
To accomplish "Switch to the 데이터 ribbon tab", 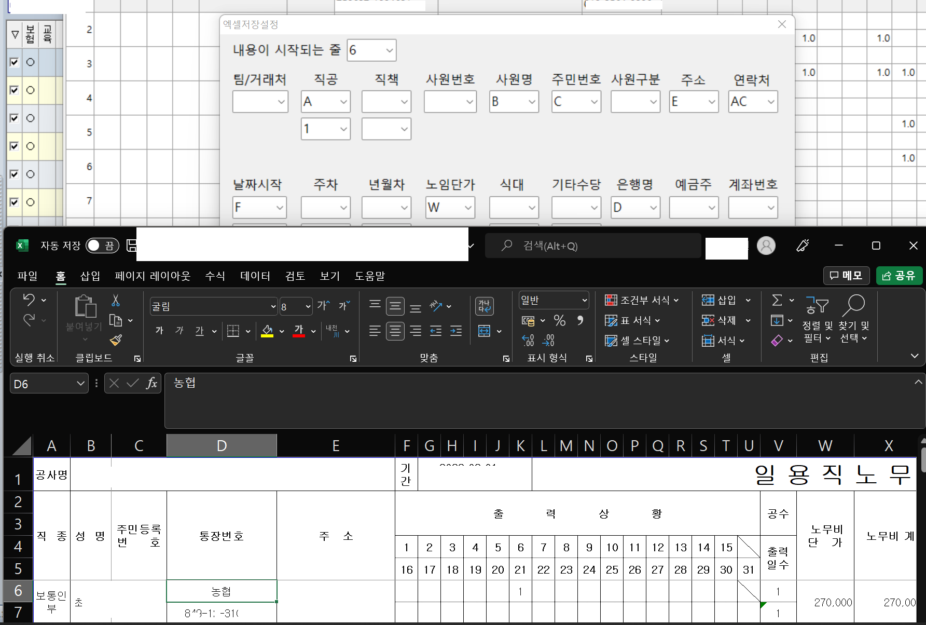I will tap(255, 276).
